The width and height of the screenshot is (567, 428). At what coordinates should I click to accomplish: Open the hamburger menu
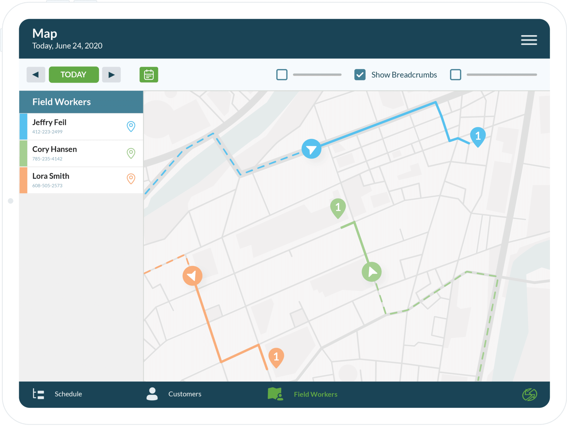(529, 40)
